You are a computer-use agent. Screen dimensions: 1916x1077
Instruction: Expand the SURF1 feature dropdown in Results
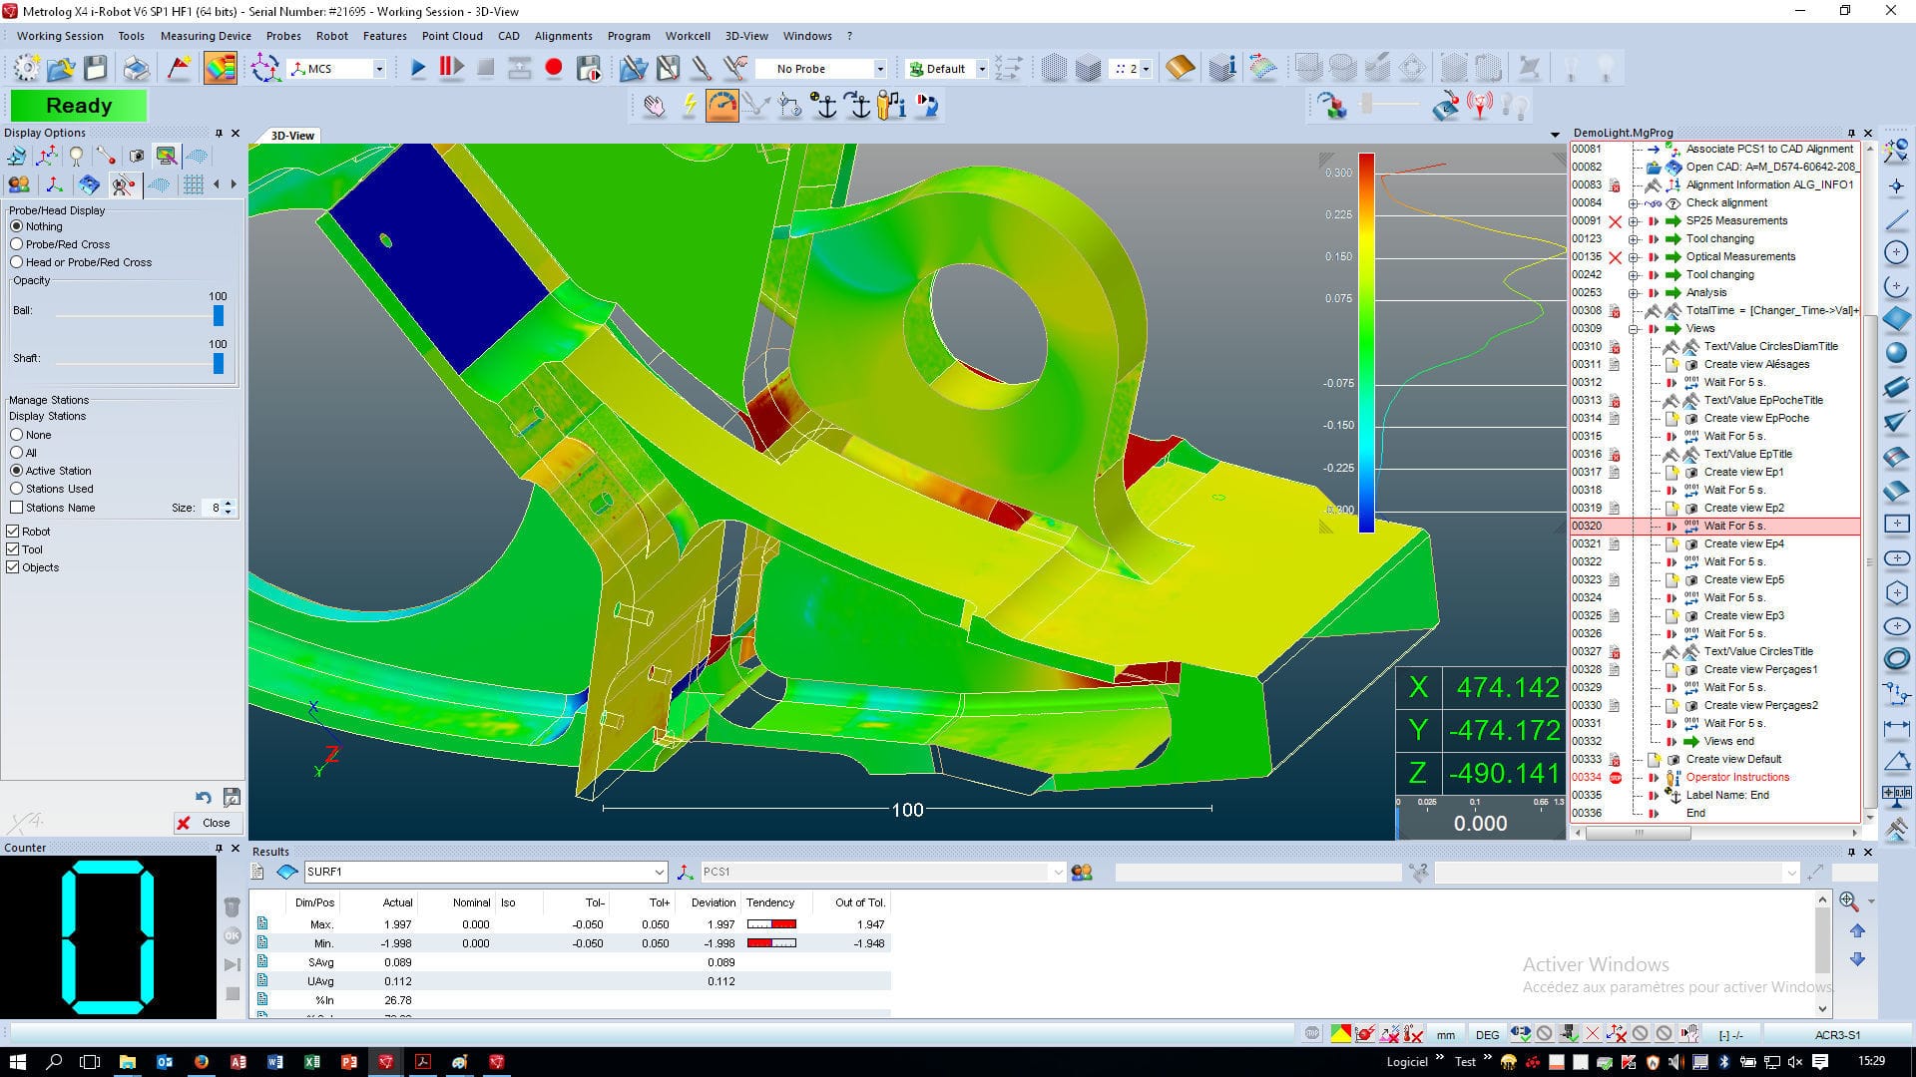point(659,873)
